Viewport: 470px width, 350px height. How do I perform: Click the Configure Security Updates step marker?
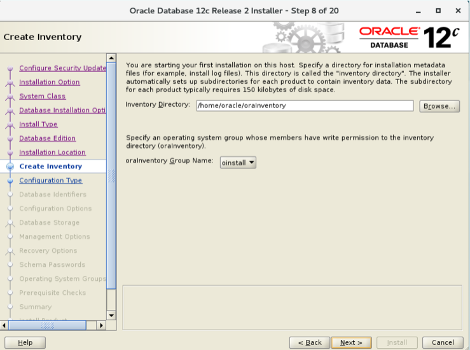10,68
